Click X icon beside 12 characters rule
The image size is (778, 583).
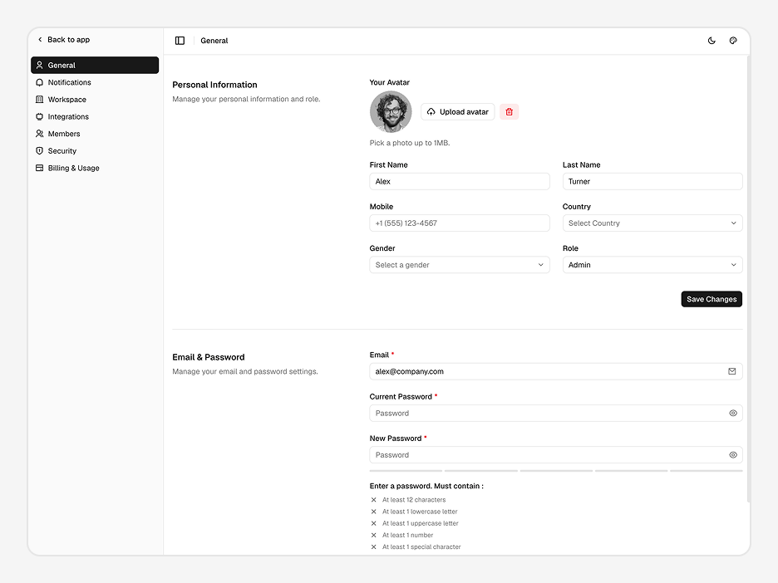pyautogui.click(x=373, y=500)
